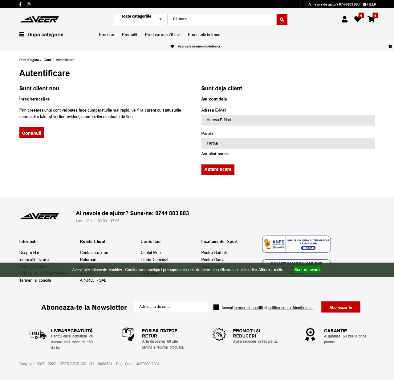Open Istoric Comenzi footer link

[x=154, y=260]
